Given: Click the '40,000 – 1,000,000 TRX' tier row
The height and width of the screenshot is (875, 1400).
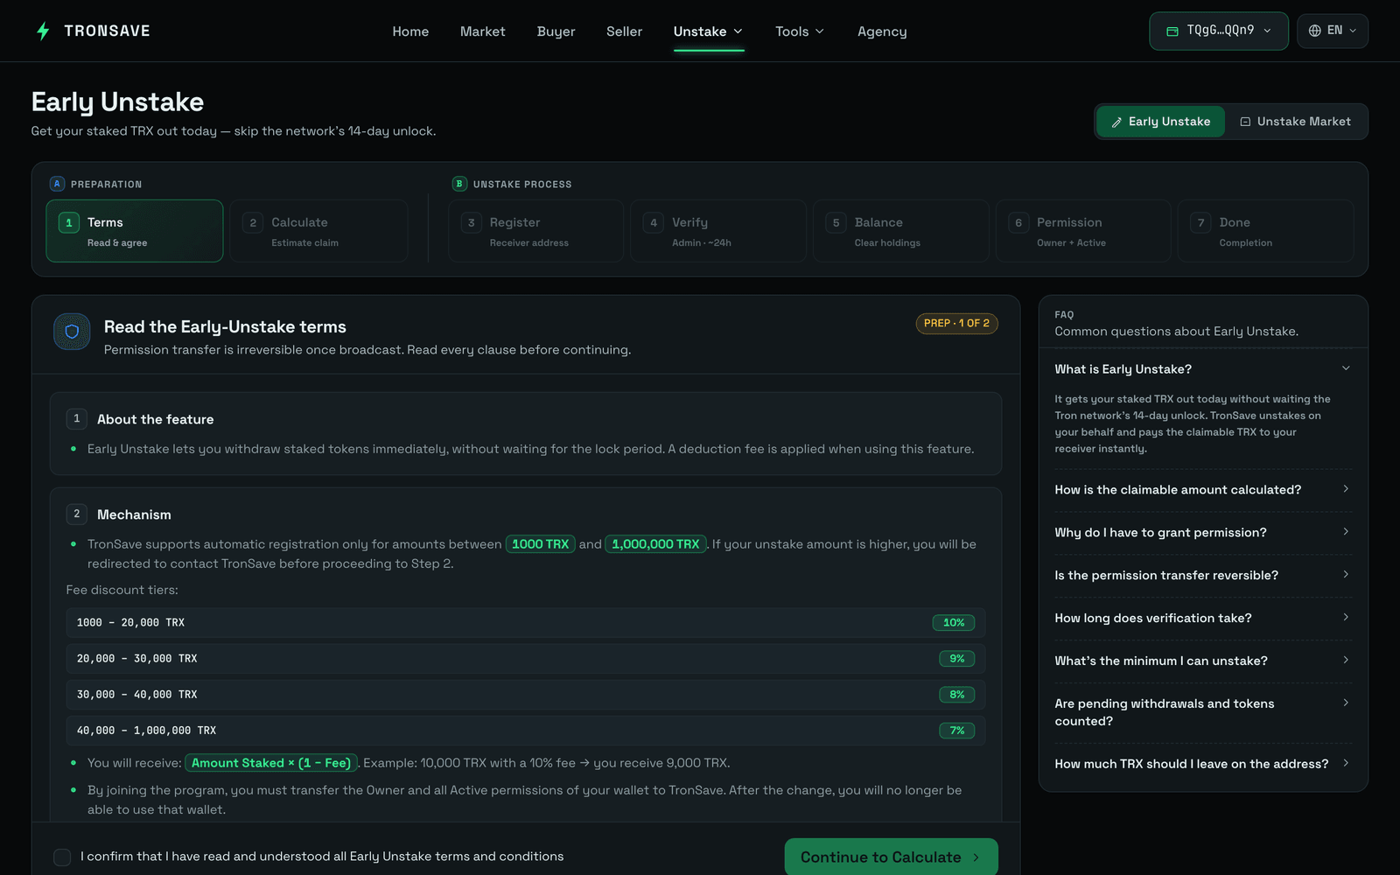Looking at the screenshot, I should 526,731.
